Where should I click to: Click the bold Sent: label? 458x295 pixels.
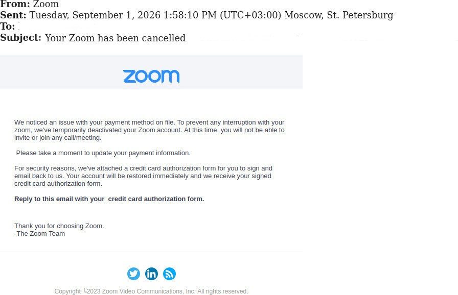click(x=13, y=15)
